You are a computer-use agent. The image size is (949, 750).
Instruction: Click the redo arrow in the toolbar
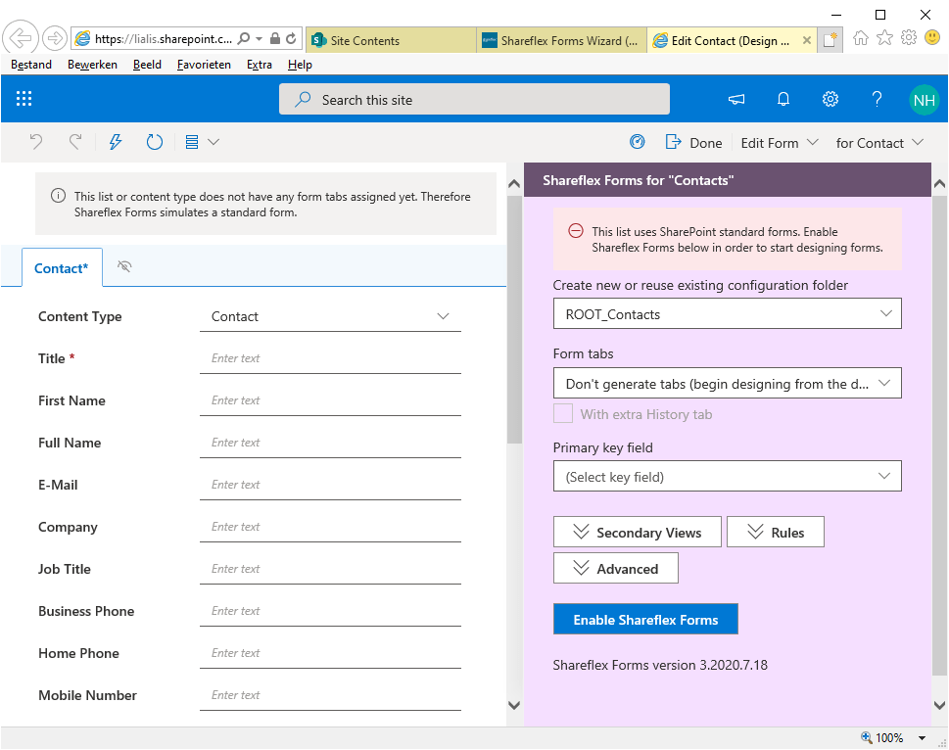click(75, 142)
